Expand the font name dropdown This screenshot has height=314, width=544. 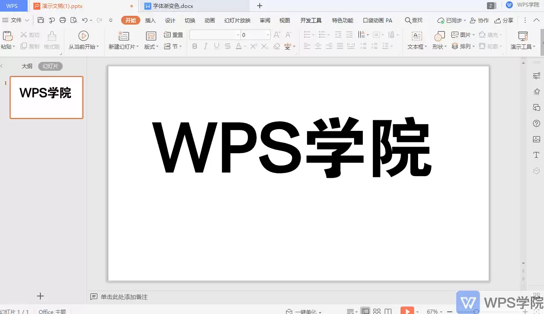click(x=238, y=35)
